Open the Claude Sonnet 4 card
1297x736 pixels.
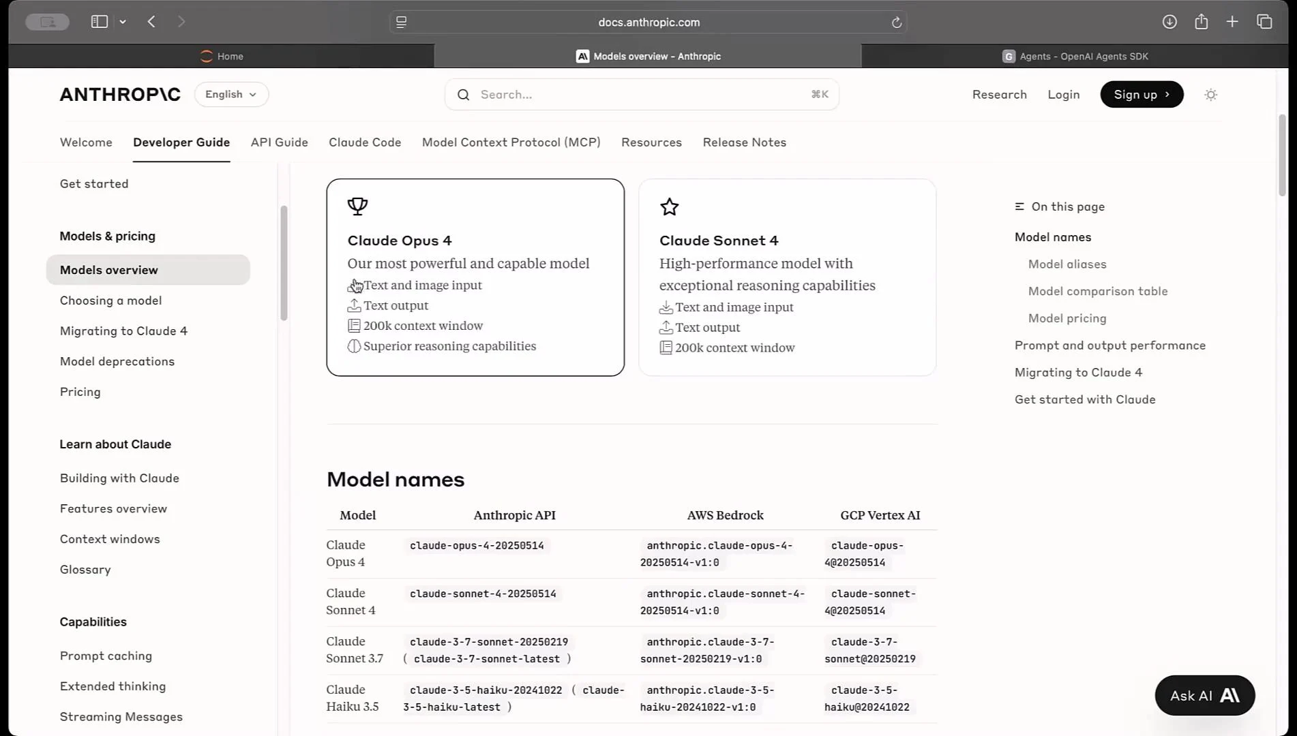[787, 277]
